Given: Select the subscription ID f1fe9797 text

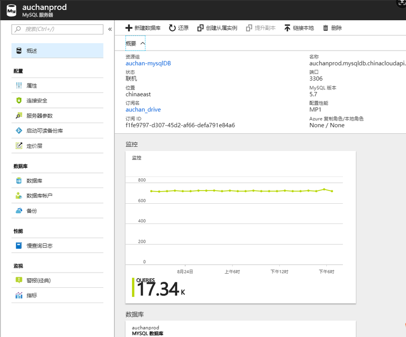Looking at the screenshot, I should [x=180, y=125].
